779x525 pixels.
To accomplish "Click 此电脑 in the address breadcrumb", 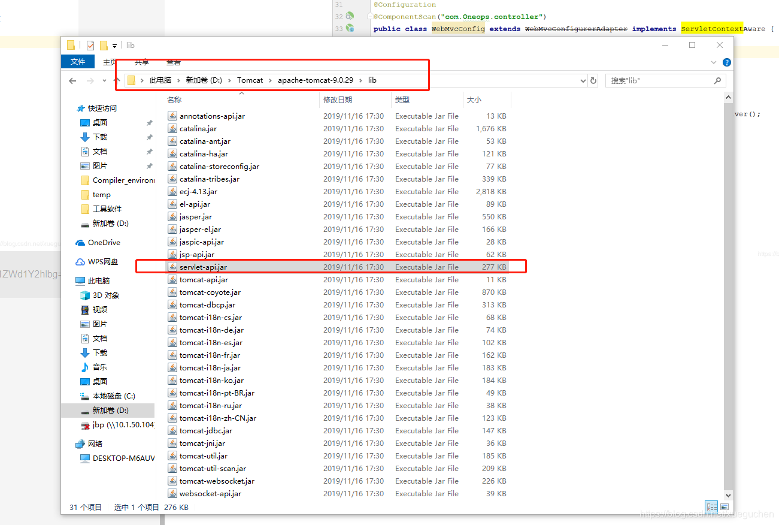I will click(160, 80).
